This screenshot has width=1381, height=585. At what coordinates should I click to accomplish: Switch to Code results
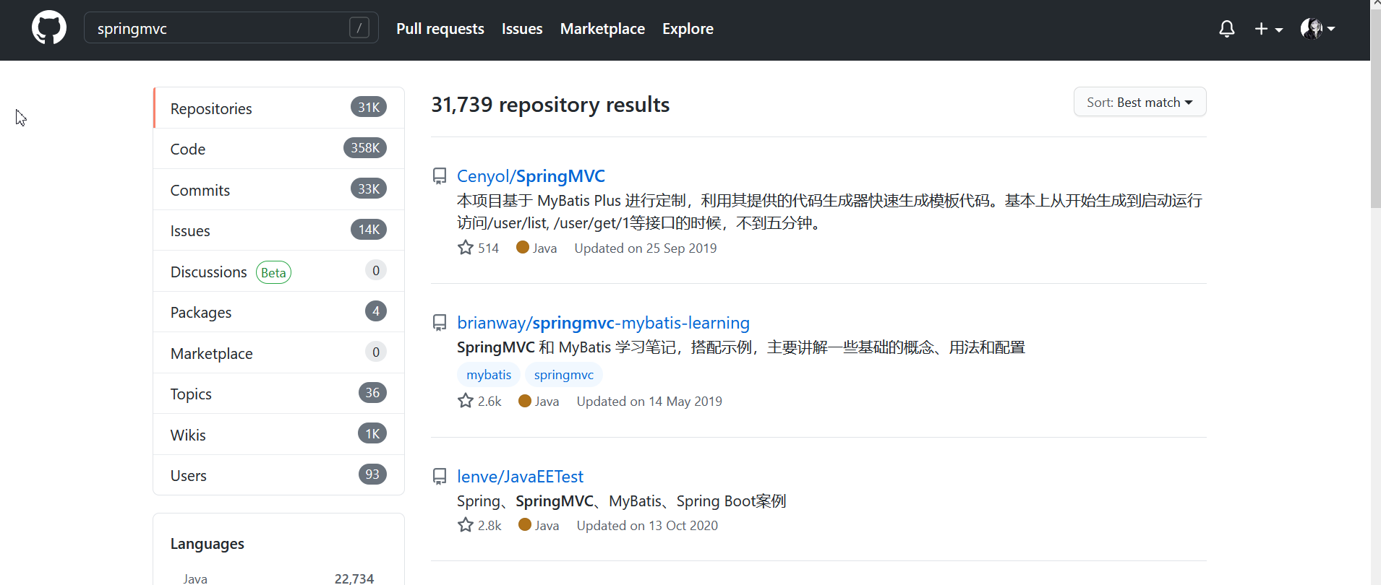(279, 149)
